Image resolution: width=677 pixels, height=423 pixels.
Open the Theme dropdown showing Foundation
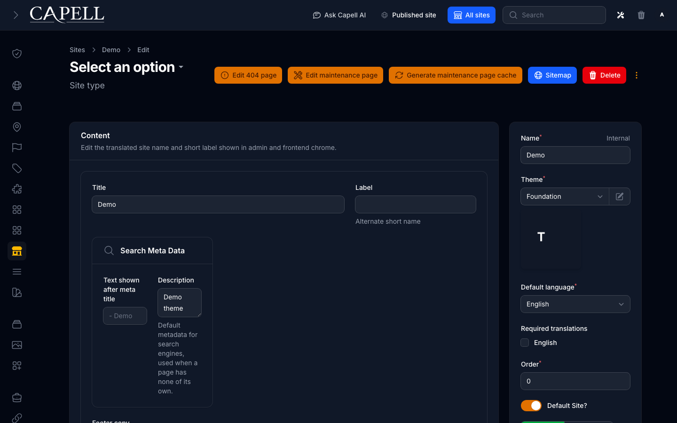tap(565, 196)
